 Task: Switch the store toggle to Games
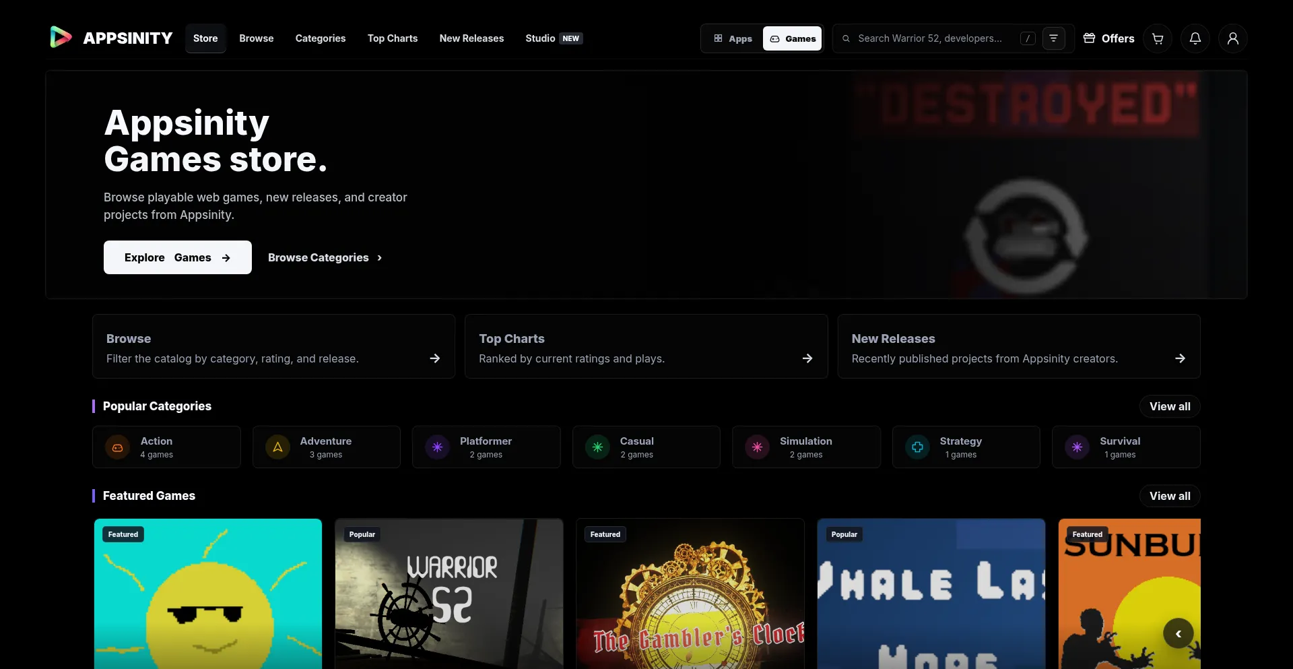tap(793, 38)
